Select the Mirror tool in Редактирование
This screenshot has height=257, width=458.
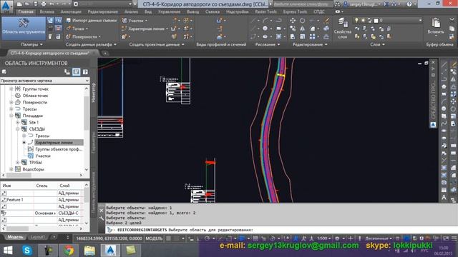(x=302, y=29)
